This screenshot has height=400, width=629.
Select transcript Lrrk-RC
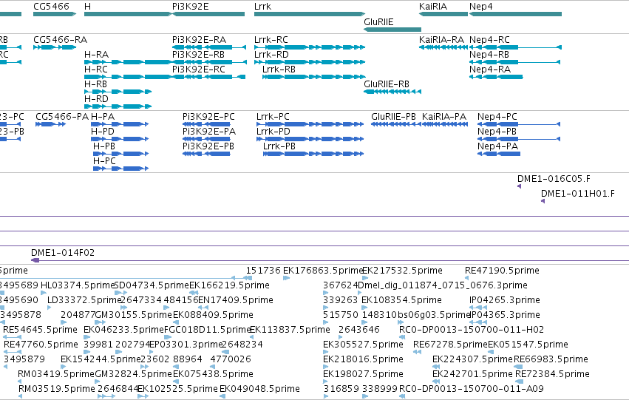(310, 47)
